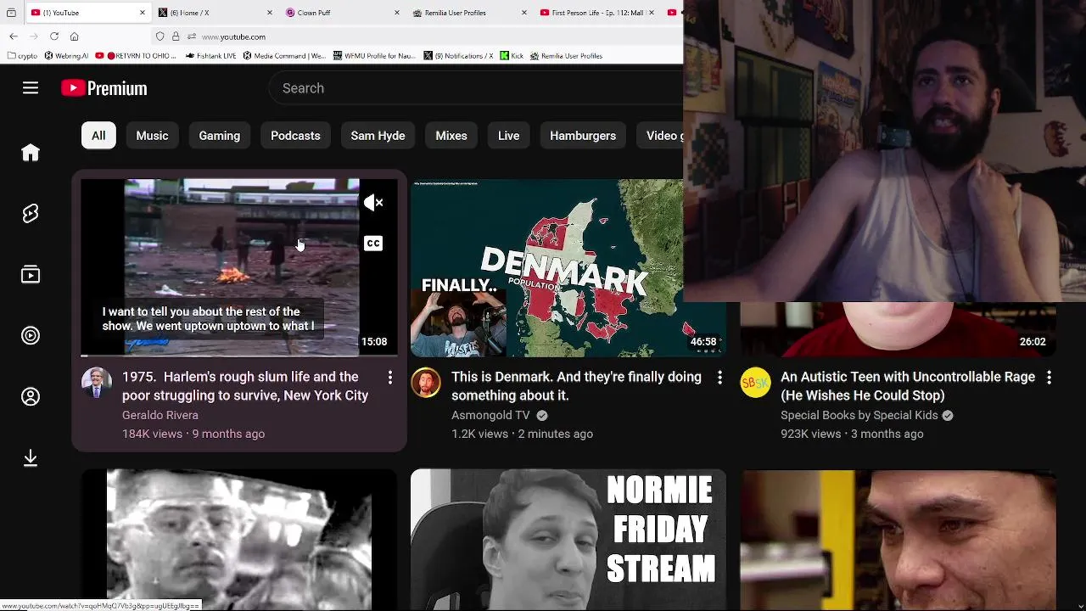Select the All filter chip
Viewport: 1086px width, 611px height.
[x=98, y=136]
